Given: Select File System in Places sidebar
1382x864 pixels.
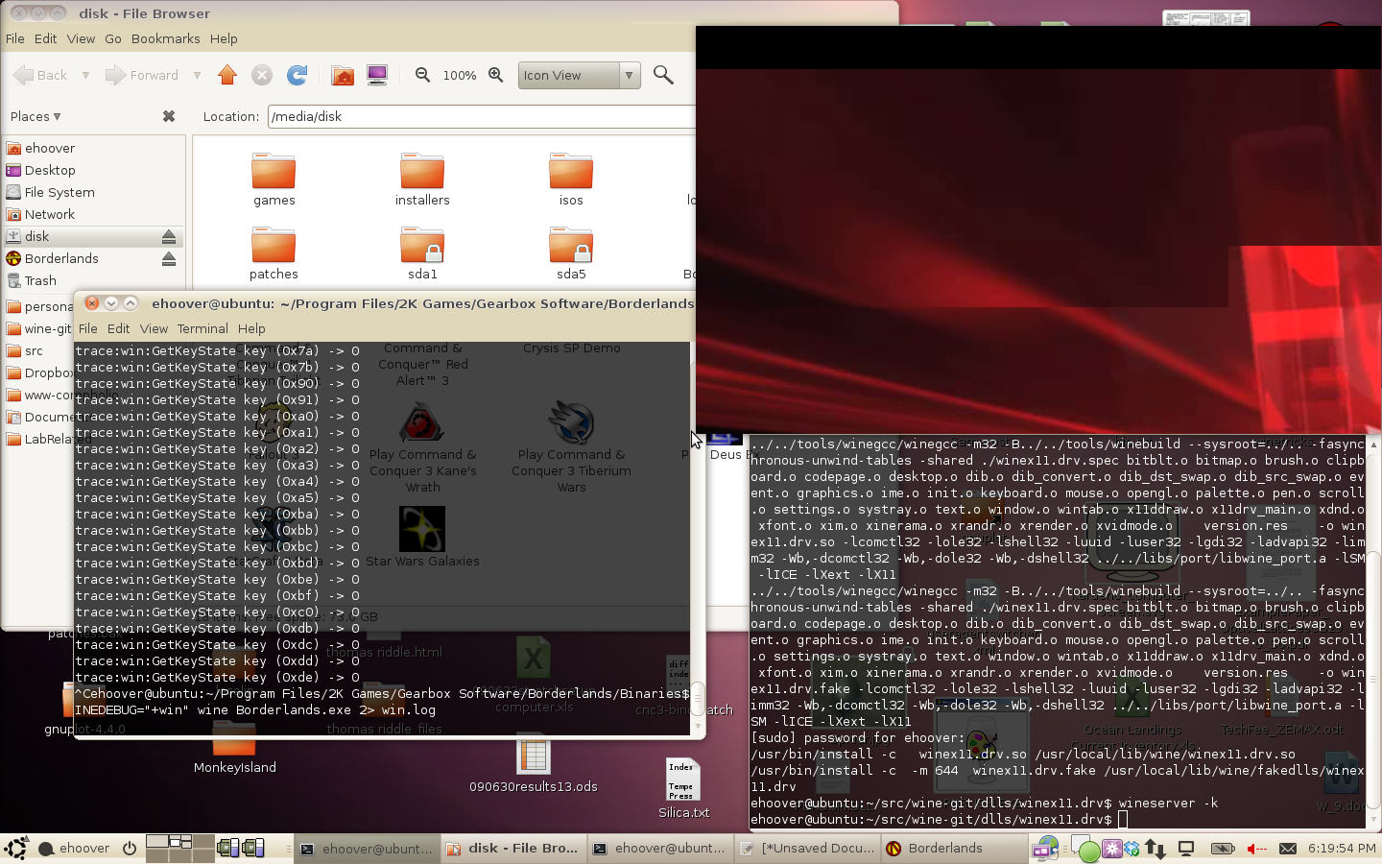Looking at the screenshot, I should pyautogui.click(x=59, y=192).
